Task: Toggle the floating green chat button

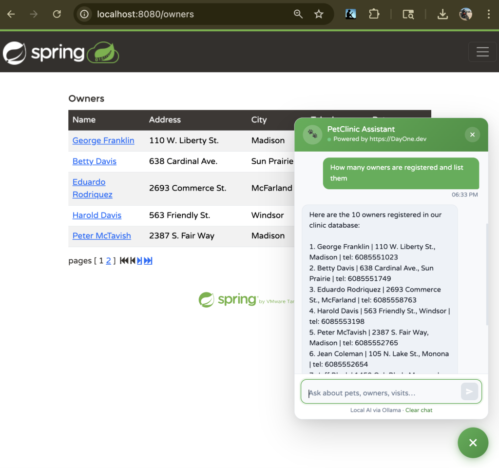Action: [x=472, y=443]
